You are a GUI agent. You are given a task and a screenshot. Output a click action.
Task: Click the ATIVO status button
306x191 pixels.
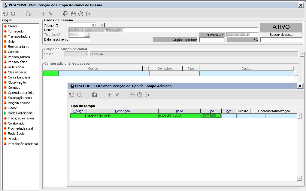[x=281, y=27]
